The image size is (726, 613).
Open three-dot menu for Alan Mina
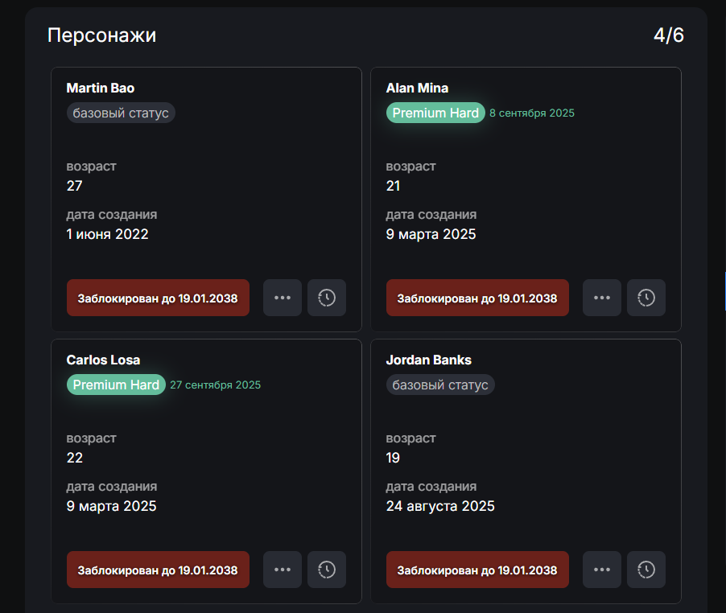pyautogui.click(x=601, y=298)
